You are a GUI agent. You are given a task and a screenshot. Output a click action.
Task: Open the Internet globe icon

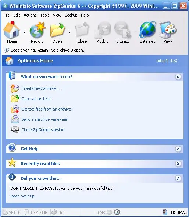point(148,29)
